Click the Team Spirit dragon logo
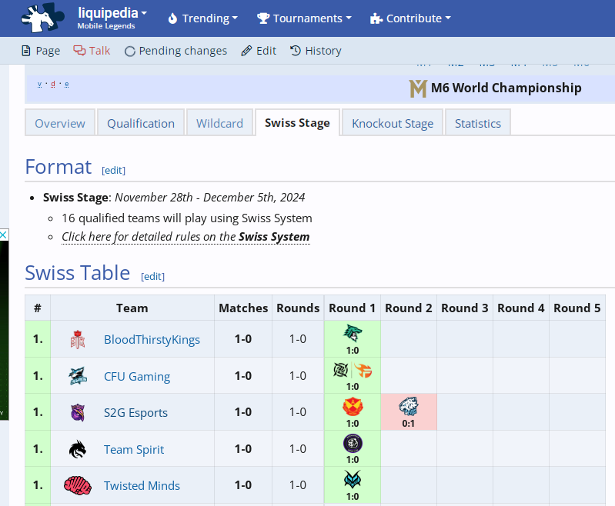 click(x=78, y=449)
